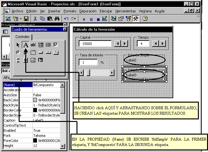Click the Tasa de interés text box
The width and height of the screenshot is (208, 152).
coord(88,62)
